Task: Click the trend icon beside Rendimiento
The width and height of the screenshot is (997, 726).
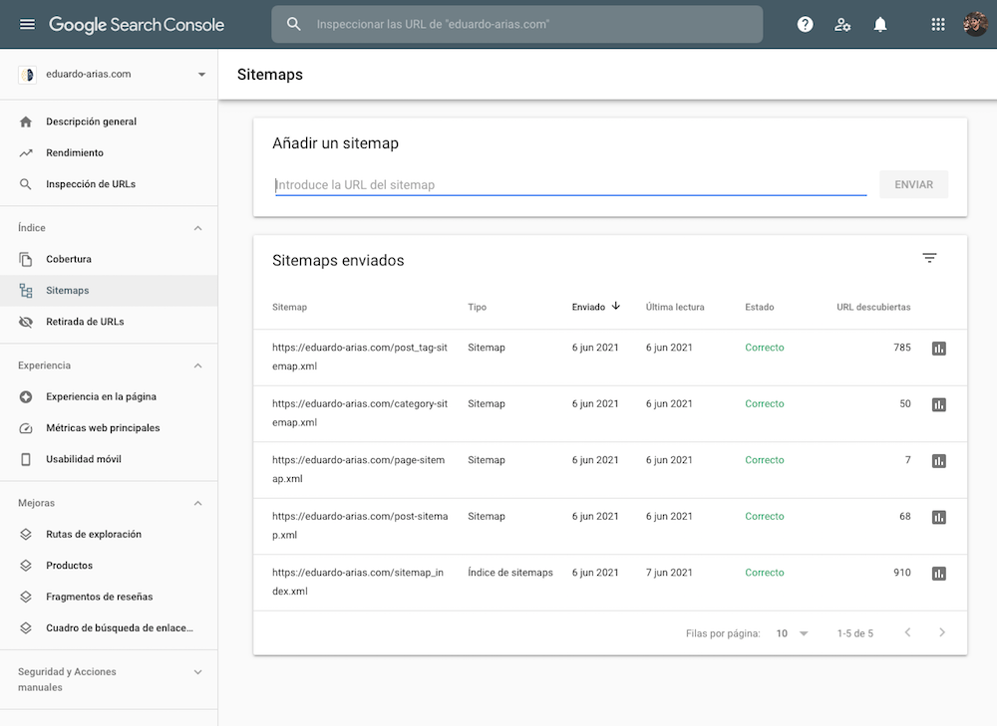Action: tap(26, 152)
